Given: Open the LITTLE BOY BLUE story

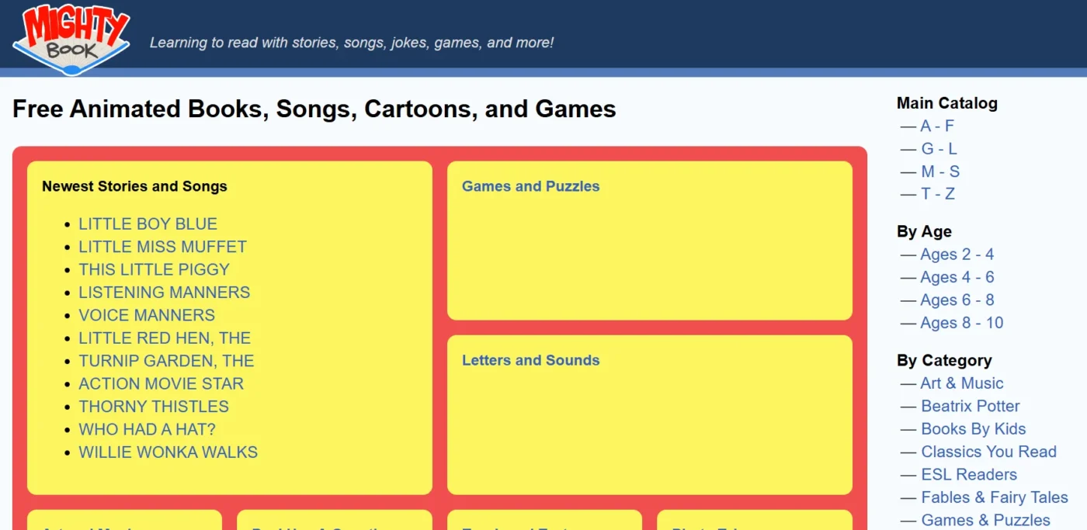Looking at the screenshot, I should pos(148,224).
